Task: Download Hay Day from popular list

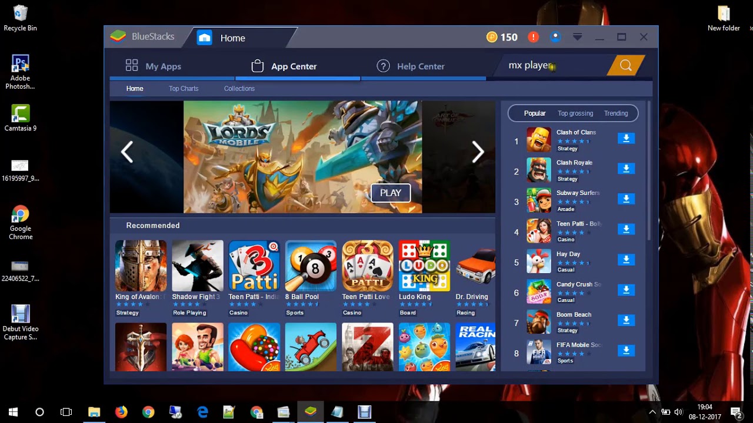Action: (626, 260)
